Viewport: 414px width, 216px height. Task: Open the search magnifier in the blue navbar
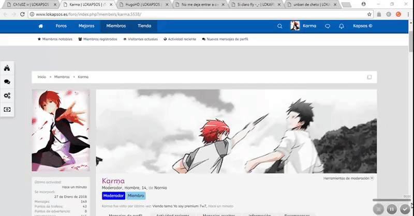point(280,26)
